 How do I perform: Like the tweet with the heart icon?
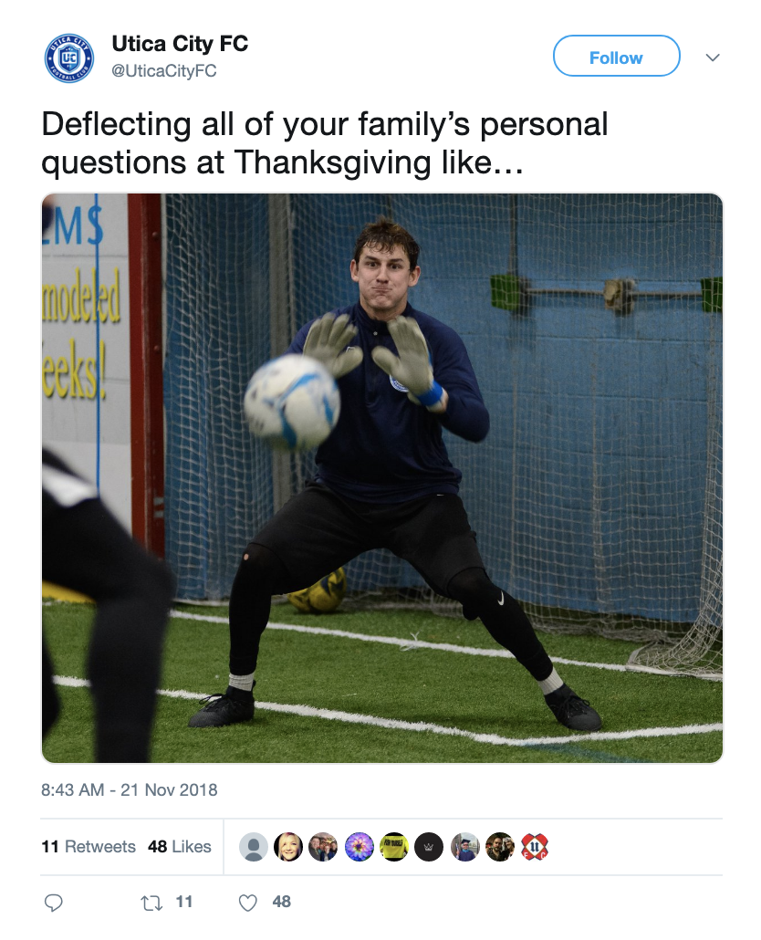[247, 903]
